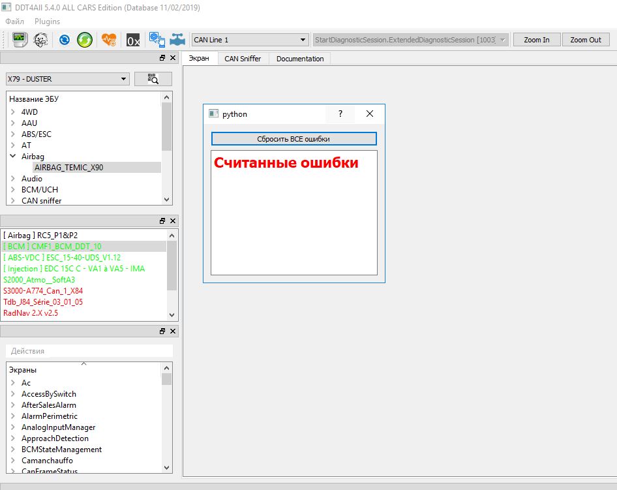Click the blue pipe valve icon
617x490 pixels.
177,40
